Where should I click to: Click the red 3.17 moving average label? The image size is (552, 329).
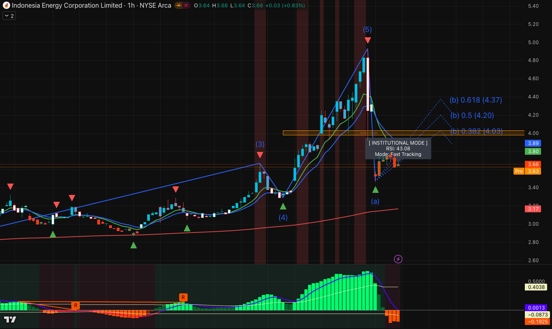[534, 209]
